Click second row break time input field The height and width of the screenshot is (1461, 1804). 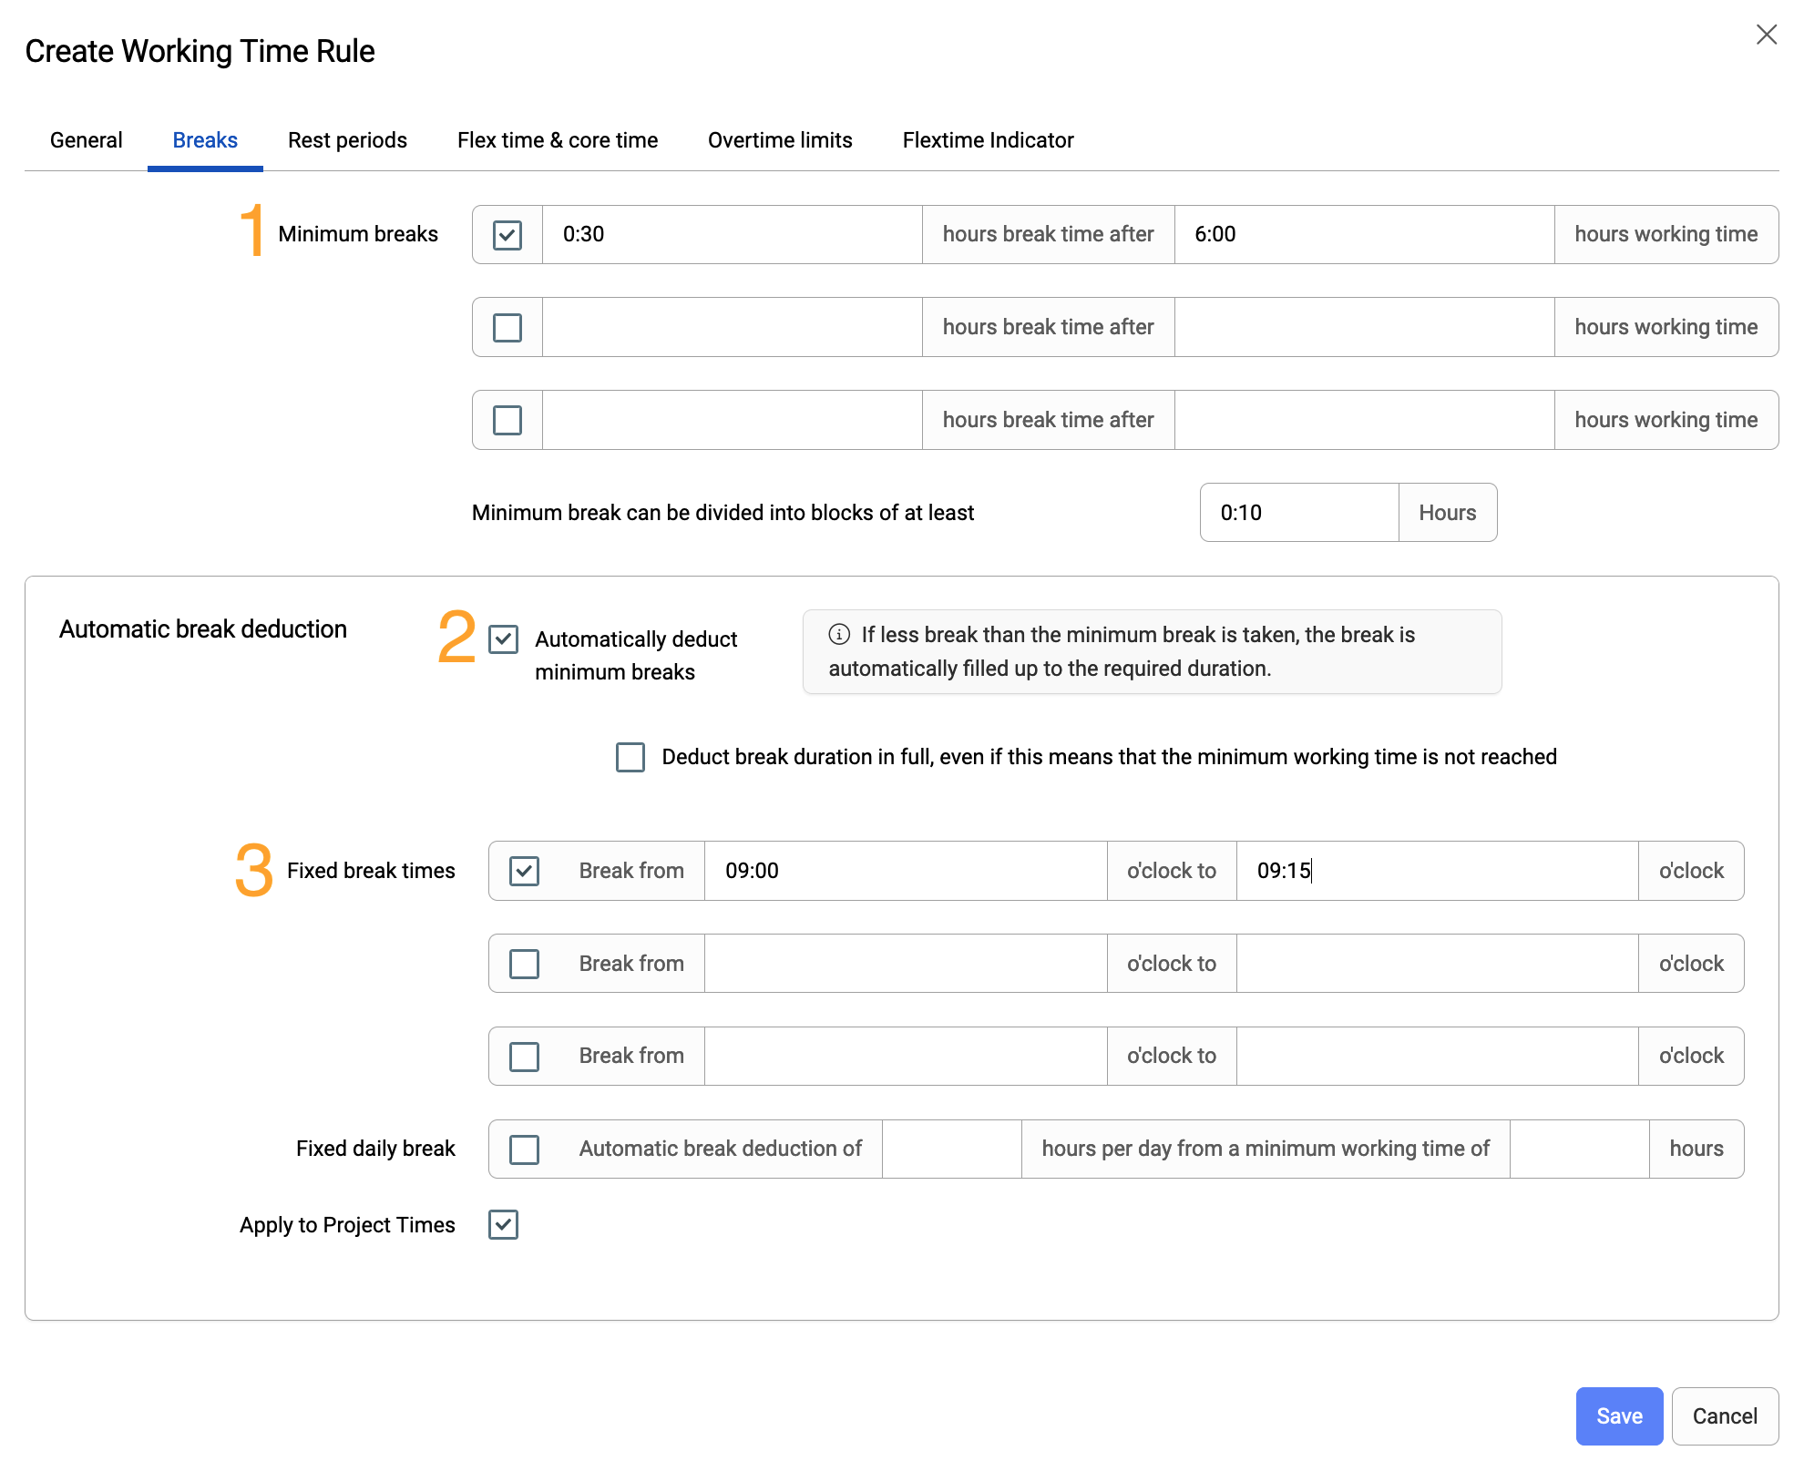(733, 328)
